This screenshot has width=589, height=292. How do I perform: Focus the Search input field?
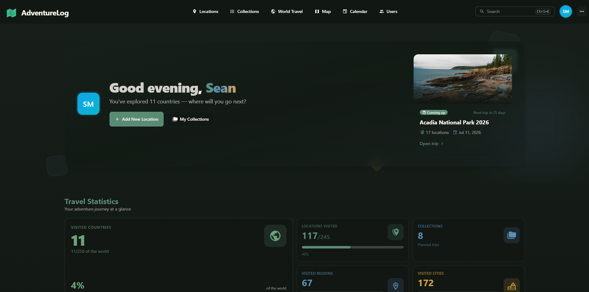pyautogui.click(x=515, y=11)
